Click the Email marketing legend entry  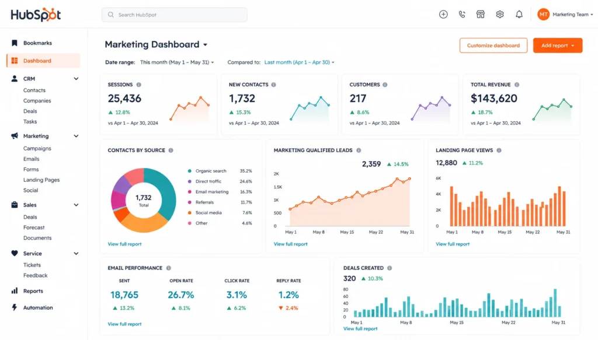(x=220, y=192)
